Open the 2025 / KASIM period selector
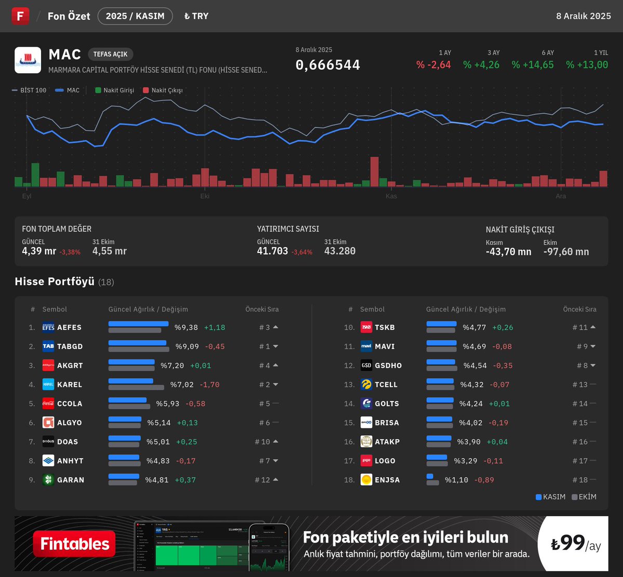 pos(135,16)
